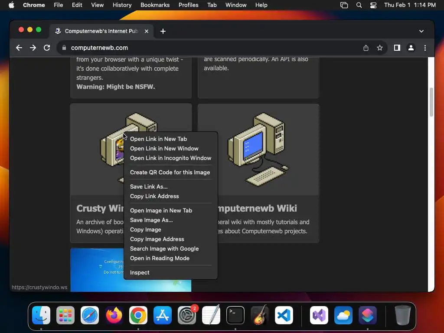444x333 pixels.
Task: Open the Apple menu
Action: [x=11, y=5]
